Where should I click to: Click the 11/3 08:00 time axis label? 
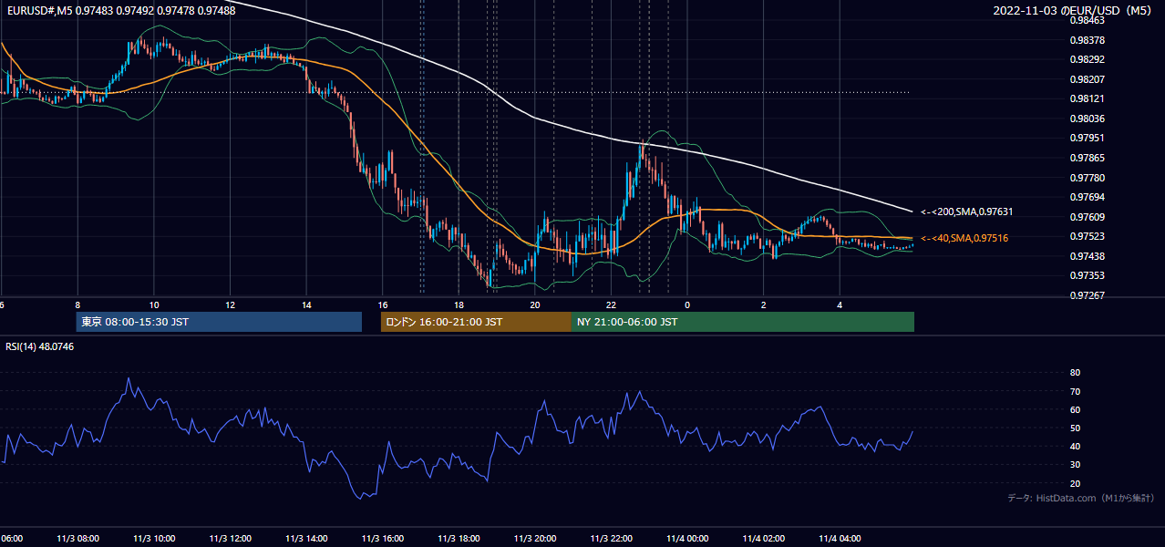[x=77, y=538]
